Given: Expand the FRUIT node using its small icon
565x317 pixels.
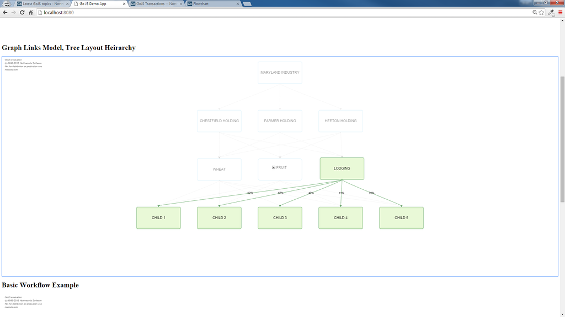Looking at the screenshot, I should coord(274,167).
